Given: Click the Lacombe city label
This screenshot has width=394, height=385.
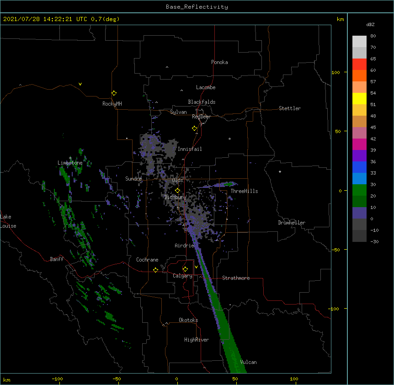Looking at the screenshot, I should click(206, 87).
